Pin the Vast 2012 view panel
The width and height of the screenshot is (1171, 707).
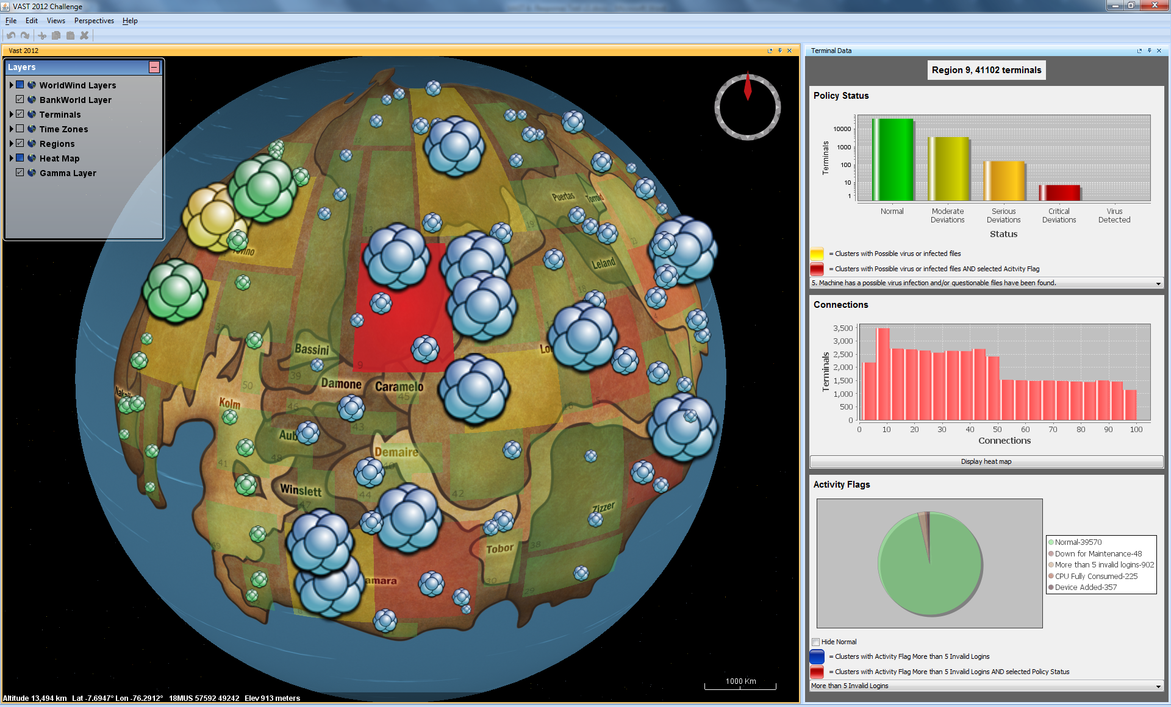coord(779,51)
